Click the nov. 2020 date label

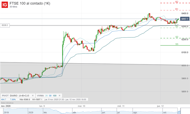coord(6,106)
